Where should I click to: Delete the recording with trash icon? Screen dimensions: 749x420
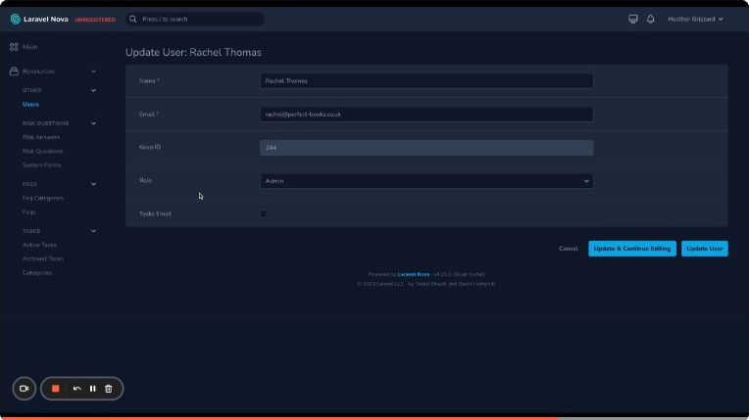point(109,389)
